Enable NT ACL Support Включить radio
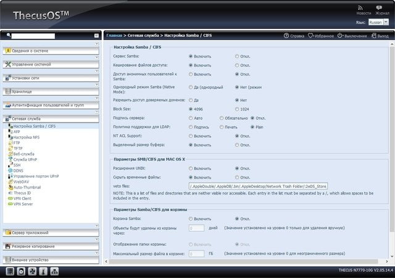This screenshot has height=278, width=395. (191, 136)
